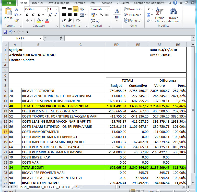The image size is (197, 192).
Task: Align text right
Action: tap(76, 15)
